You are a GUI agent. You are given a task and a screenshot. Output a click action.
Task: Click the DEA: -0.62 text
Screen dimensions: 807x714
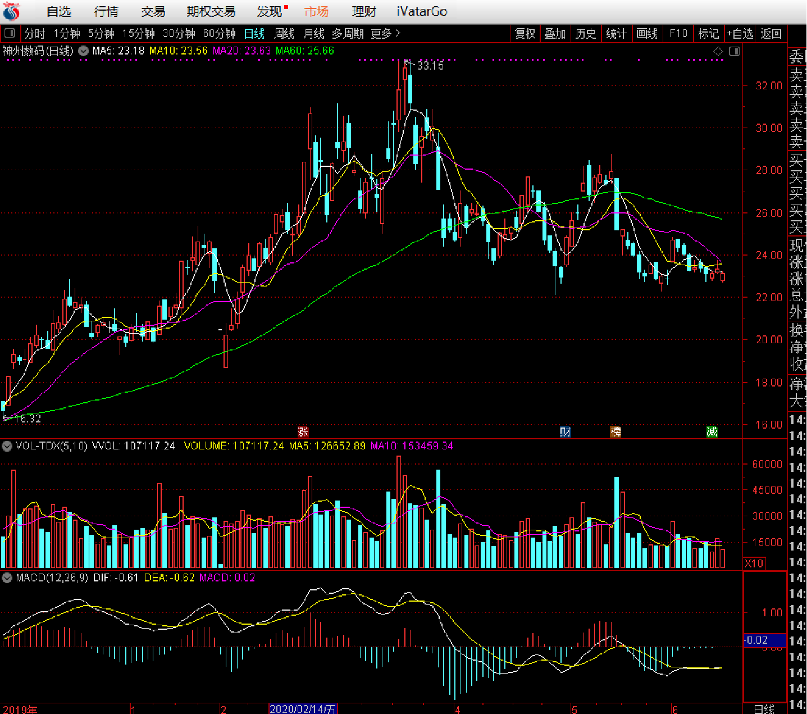169,577
